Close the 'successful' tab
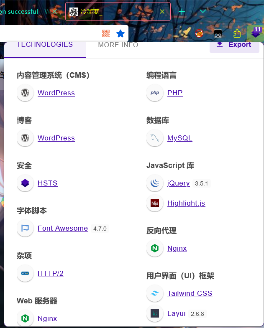The width and height of the screenshot is (264, 328). click(x=54, y=12)
